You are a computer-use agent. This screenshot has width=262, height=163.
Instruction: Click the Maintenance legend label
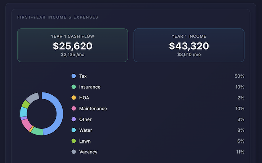pos(93,109)
